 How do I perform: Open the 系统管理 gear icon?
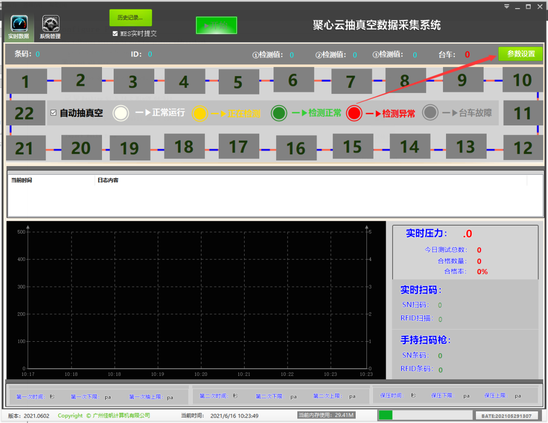point(50,26)
